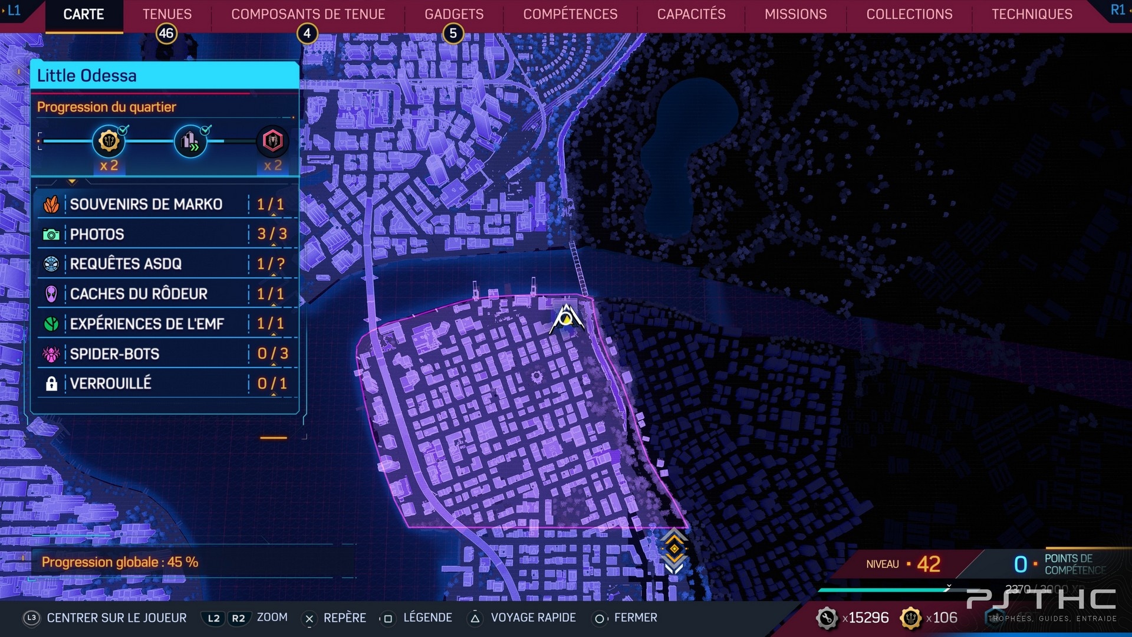1132x637 pixels.
Task: Click the Verrouillé padlock icon
Action: (x=51, y=384)
